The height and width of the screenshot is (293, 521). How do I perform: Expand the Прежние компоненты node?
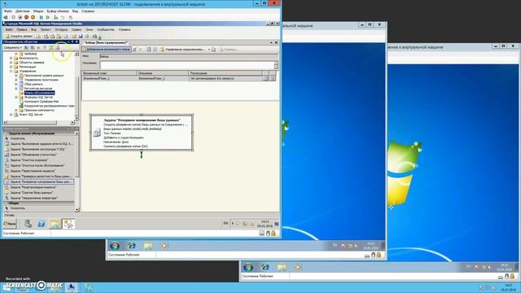pos(16,110)
